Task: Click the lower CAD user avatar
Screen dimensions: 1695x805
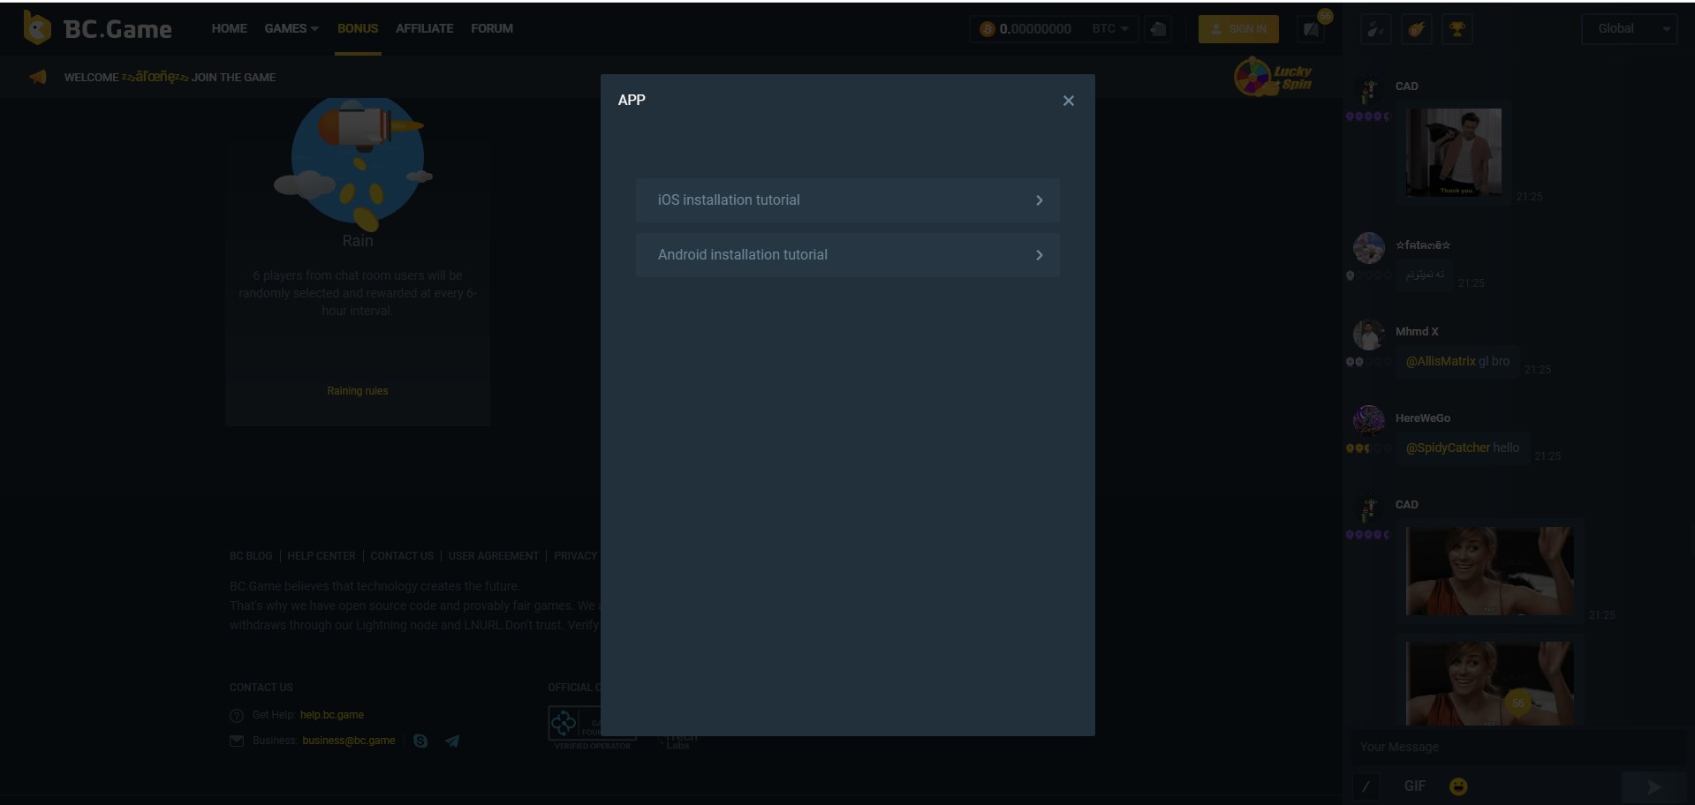Action: click(1369, 508)
